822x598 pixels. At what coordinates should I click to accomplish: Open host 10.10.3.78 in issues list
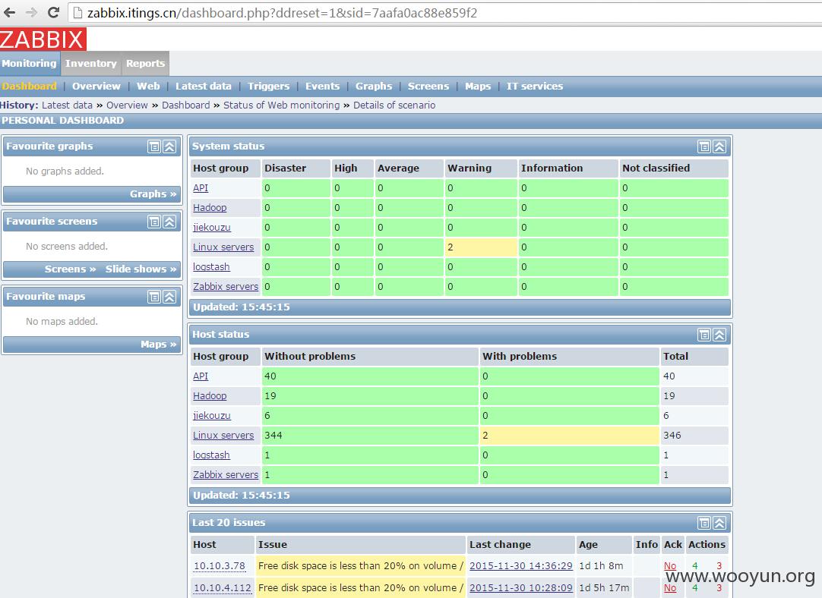[x=219, y=566]
